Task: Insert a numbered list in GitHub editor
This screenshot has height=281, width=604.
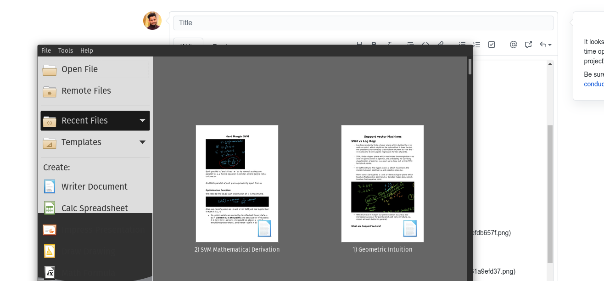Action: (477, 45)
